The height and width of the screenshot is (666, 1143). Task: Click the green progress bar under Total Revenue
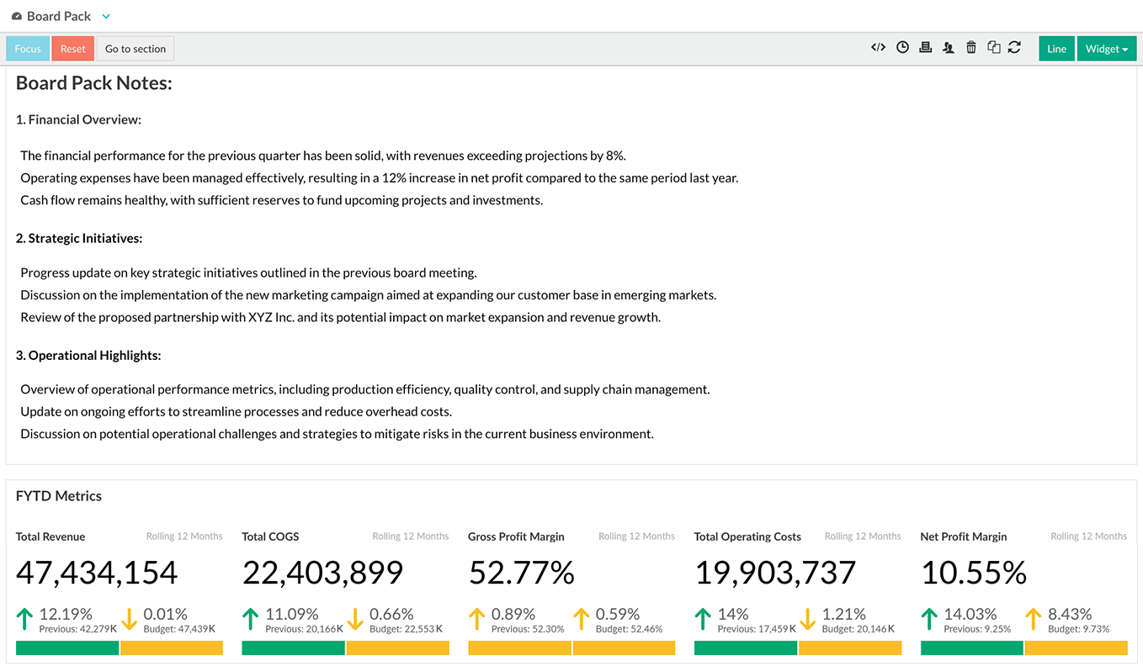click(66, 647)
